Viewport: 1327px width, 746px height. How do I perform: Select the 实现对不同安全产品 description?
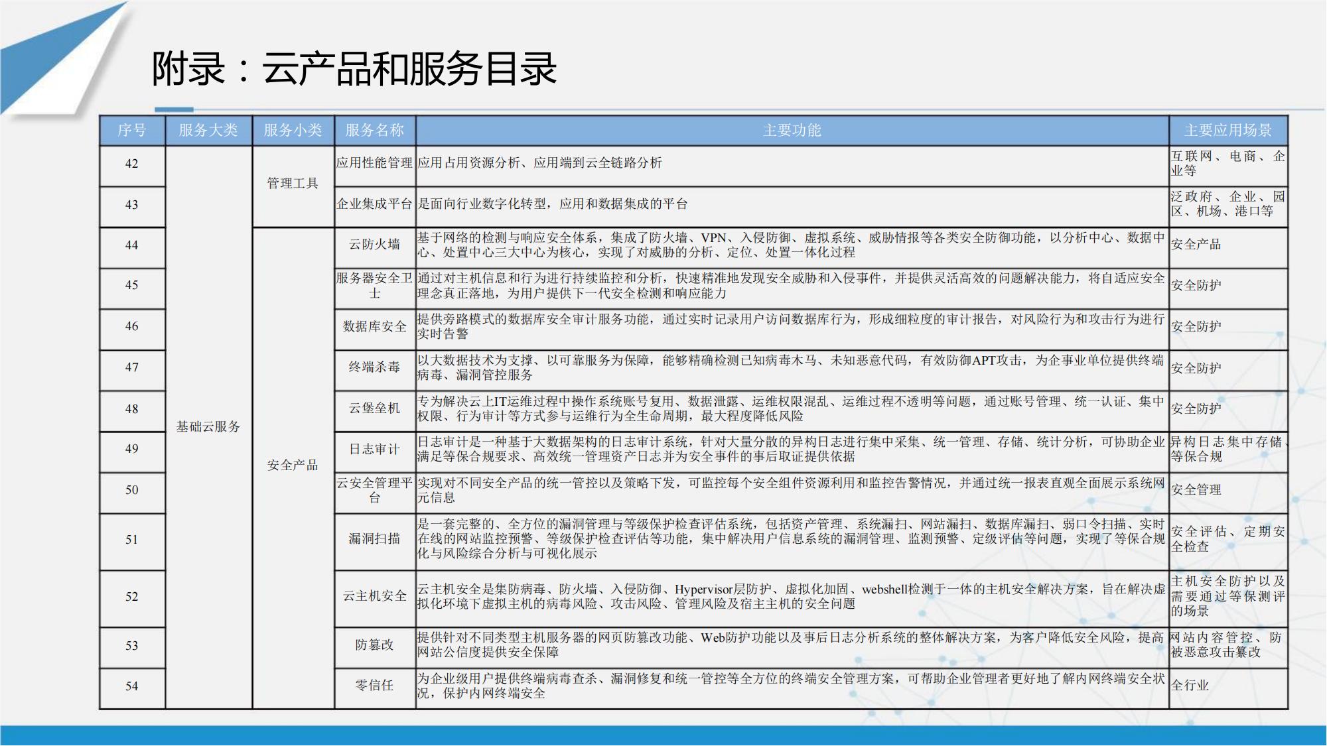coord(792,491)
